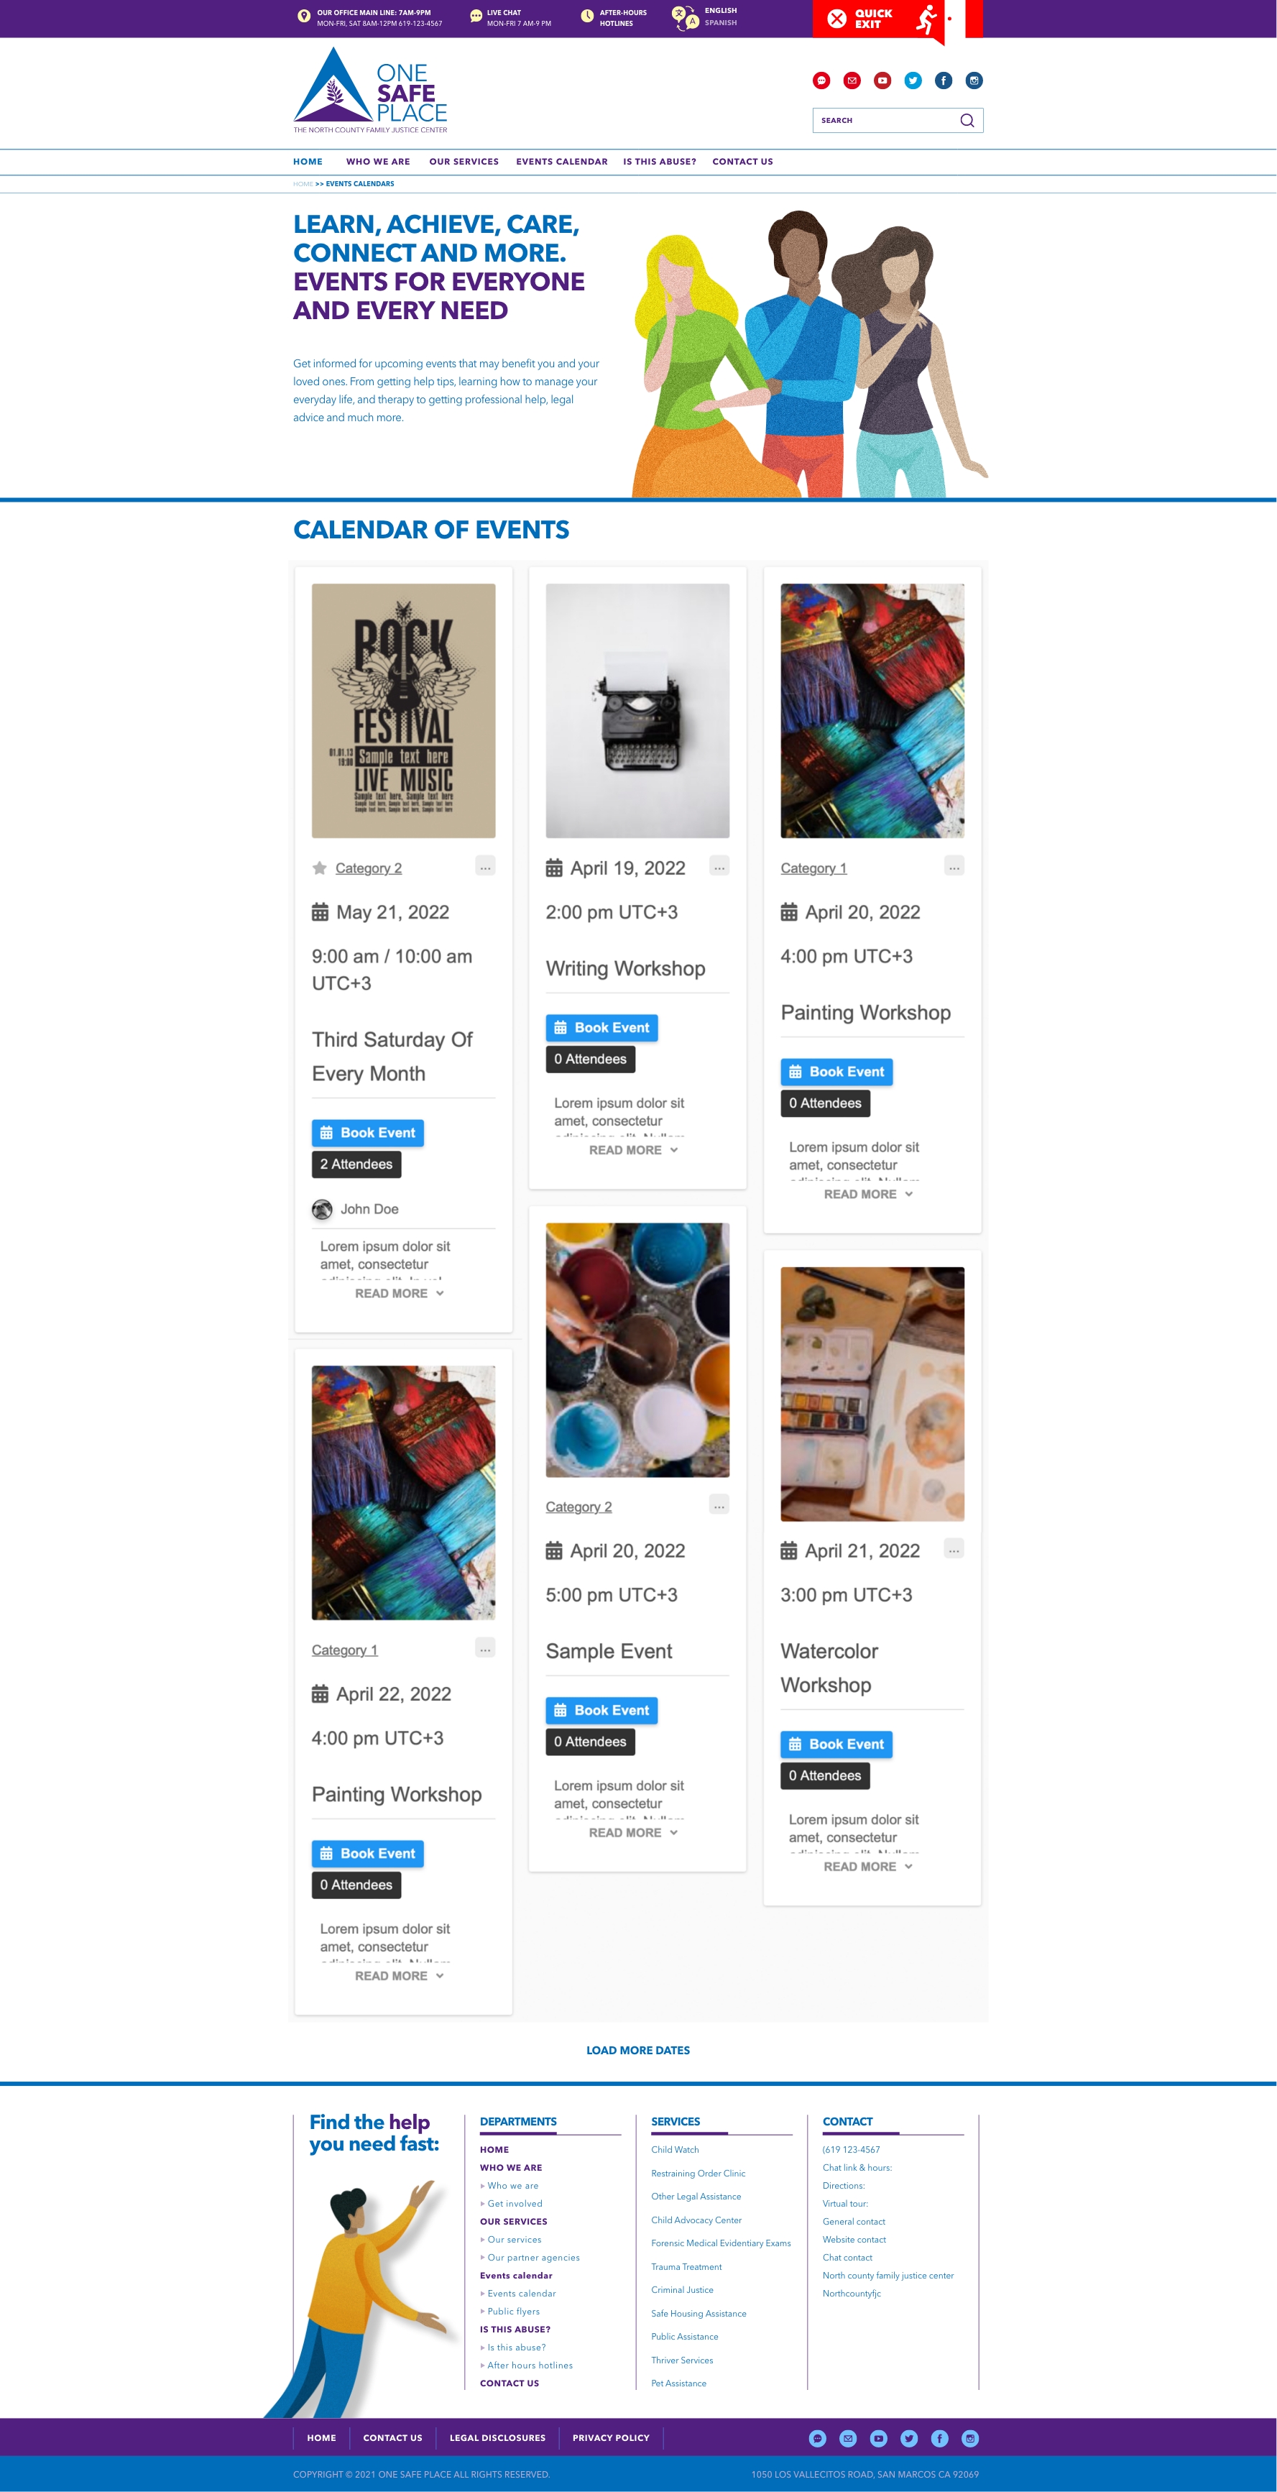Viewport: 1277px width, 2492px height.
Task: Open the Twitter icon in header
Action: [913, 81]
